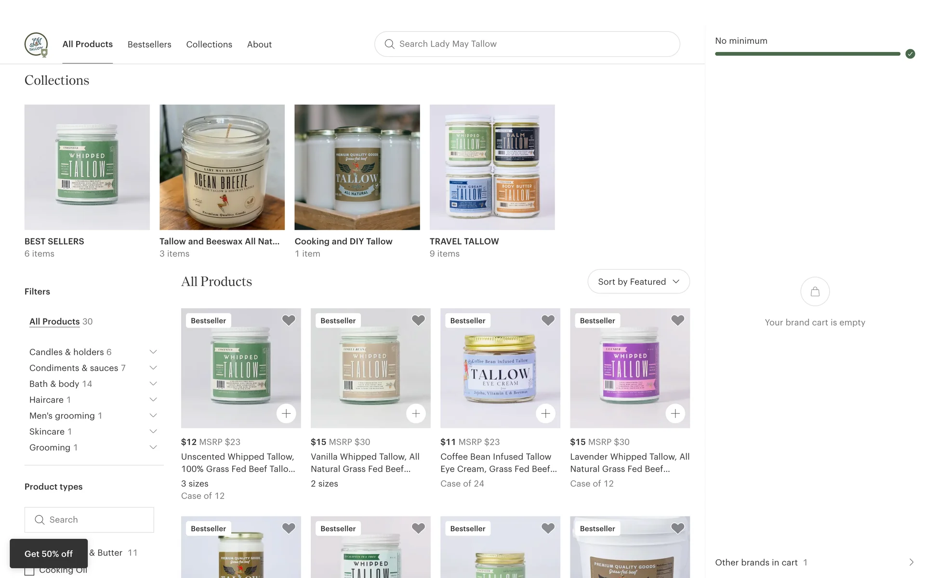Select All Products filter link
Viewport: 925px width, 578px height.
click(54, 321)
